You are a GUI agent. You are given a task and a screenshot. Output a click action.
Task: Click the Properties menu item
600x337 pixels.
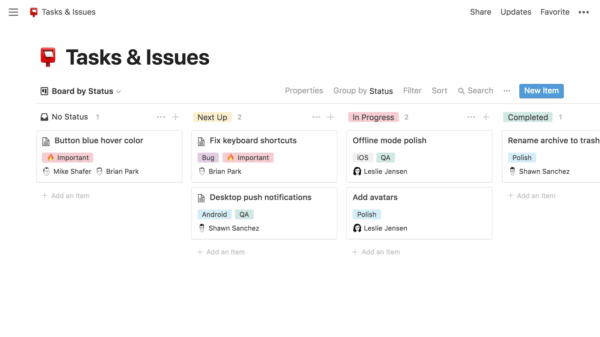[304, 91]
